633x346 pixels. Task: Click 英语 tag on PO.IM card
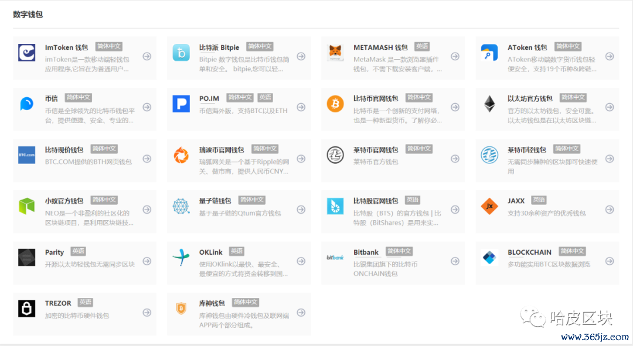point(266,98)
